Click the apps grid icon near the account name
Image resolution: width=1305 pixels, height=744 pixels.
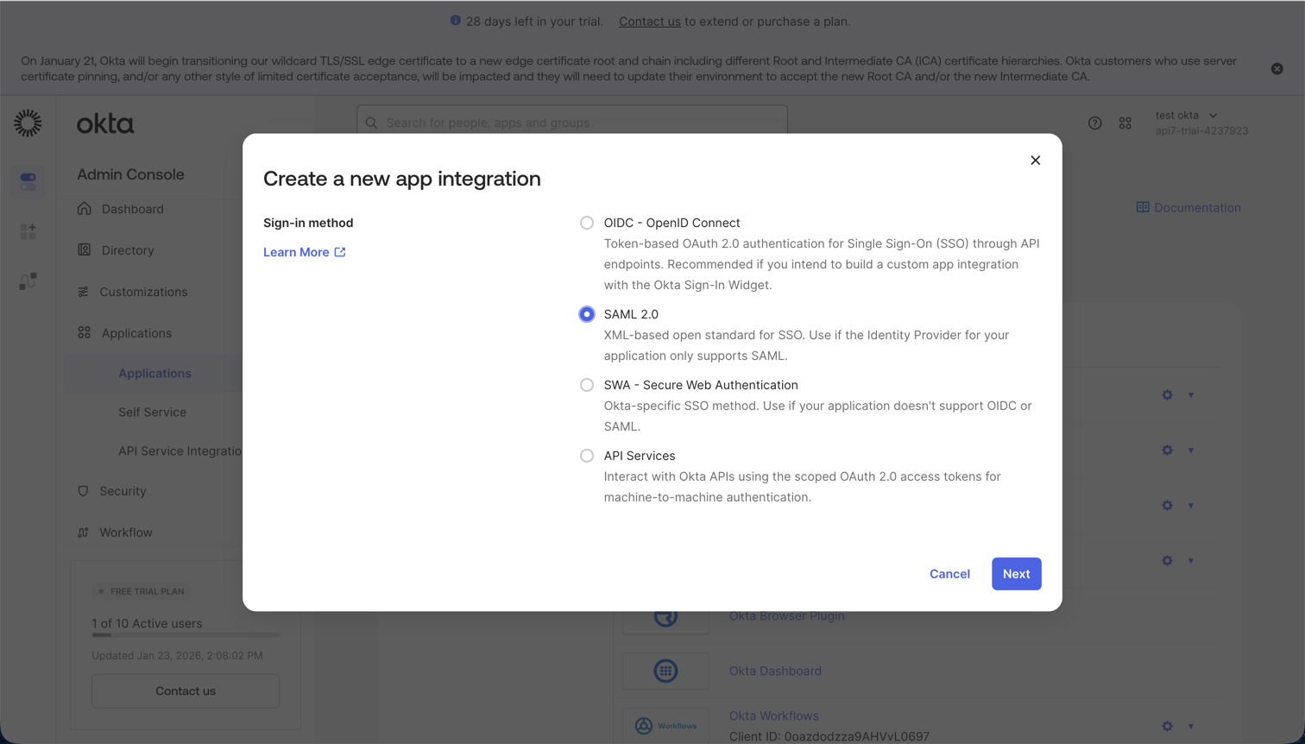tap(1125, 123)
